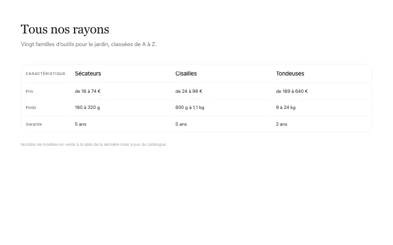Click subtitle "Vingt familles d'outils pour le jardin"
The width and height of the screenshot is (393, 245).
pos(65,44)
